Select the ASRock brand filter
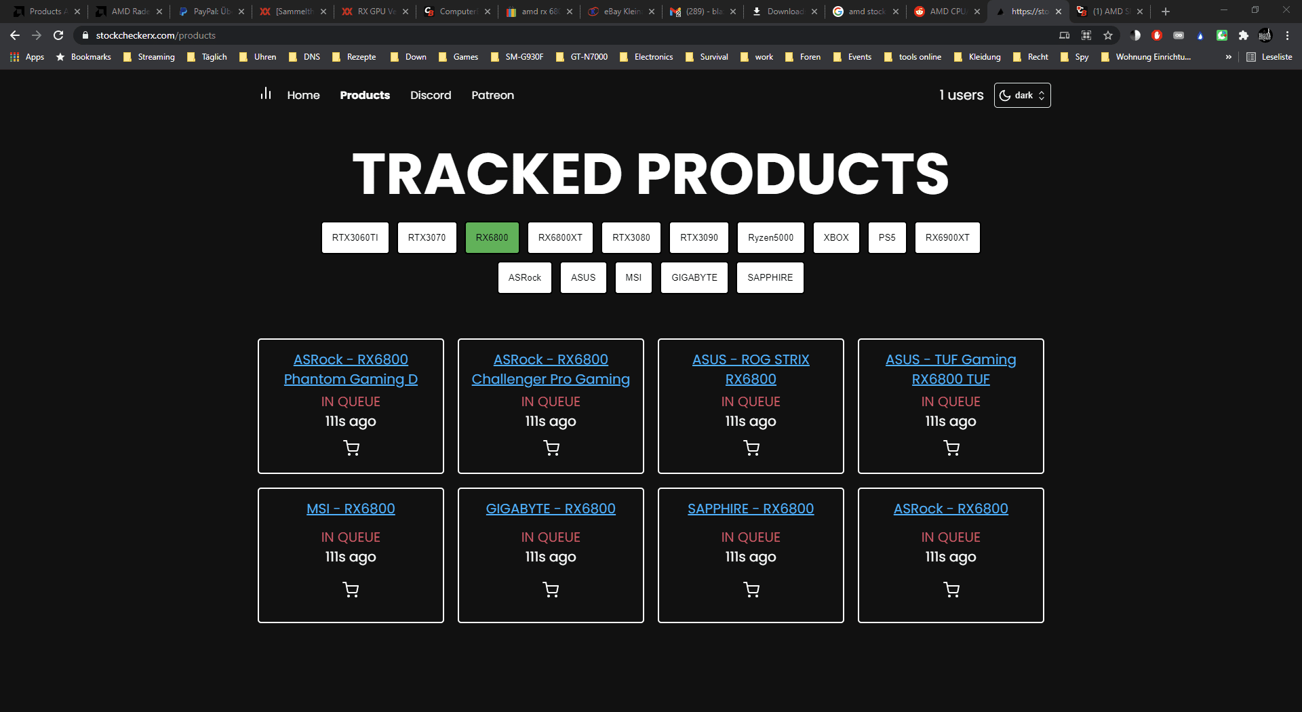 pyautogui.click(x=525, y=277)
